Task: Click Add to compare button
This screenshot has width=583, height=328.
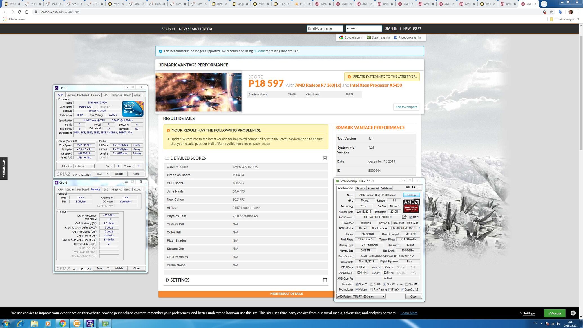Action: [x=406, y=107]
